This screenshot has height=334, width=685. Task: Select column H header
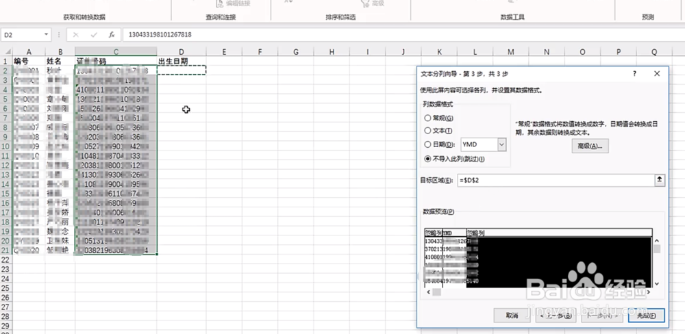(332, 52)
